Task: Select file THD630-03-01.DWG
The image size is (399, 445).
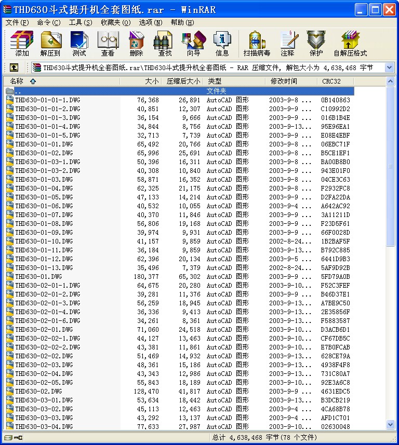Action: coord(44,400)
